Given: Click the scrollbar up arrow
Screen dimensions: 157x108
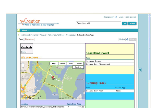Looking at the screenshot, I should click(149, 15).
